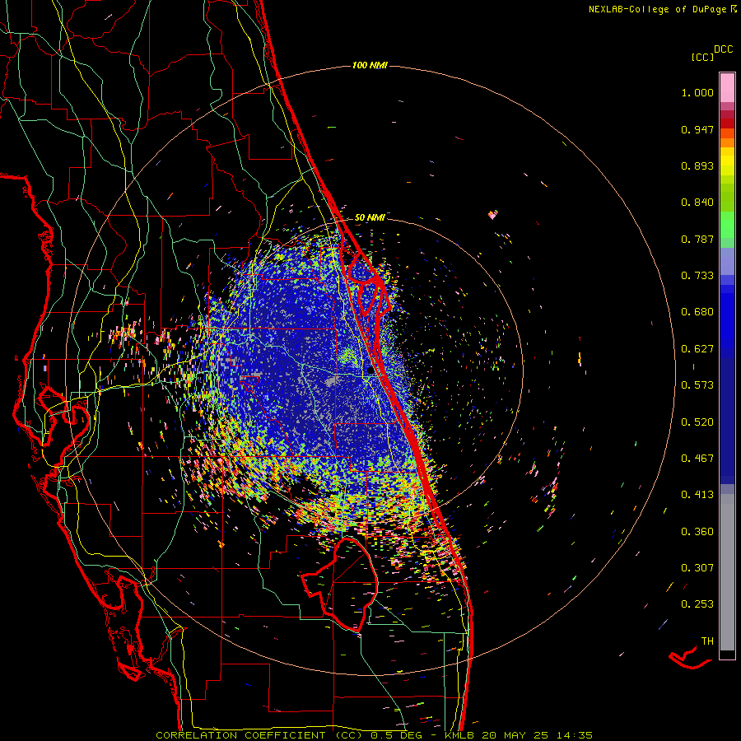Click the black radar site dot at map center

(370, 371)
